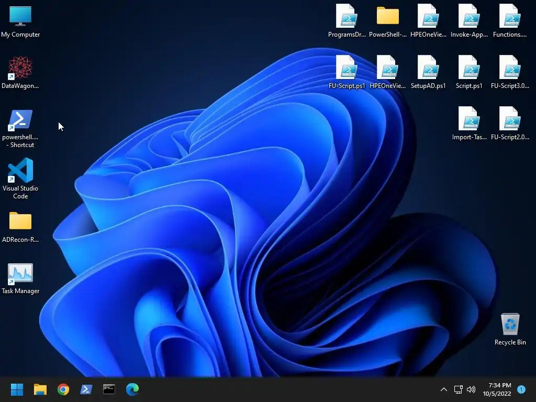Select the DataWagon shortcut icon

(x=20, y=72)
